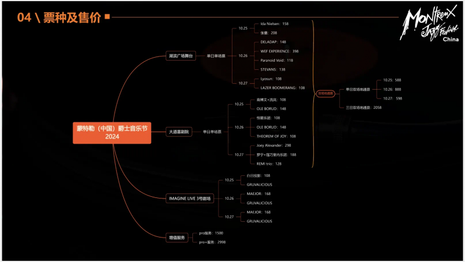Click the 10.26: 888 pass price
465x262 pixels.
pos(392,90)
